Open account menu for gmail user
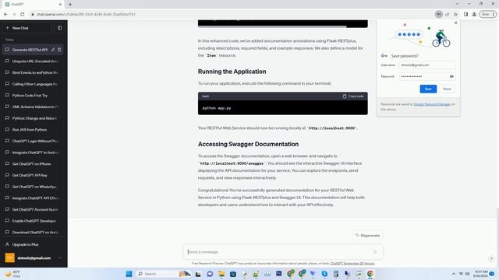The height and width of the screenshot is (280, 499). pyautogui.click(x=33, y=257)
